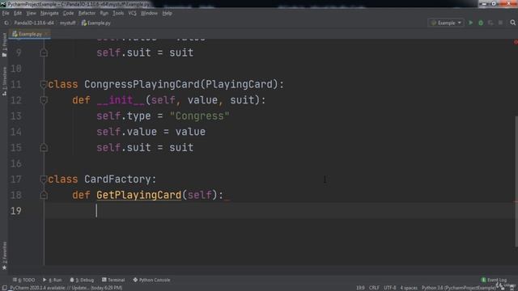Change CRLF line separator in status bar
The image size is (518, 291).
point(374,288)
